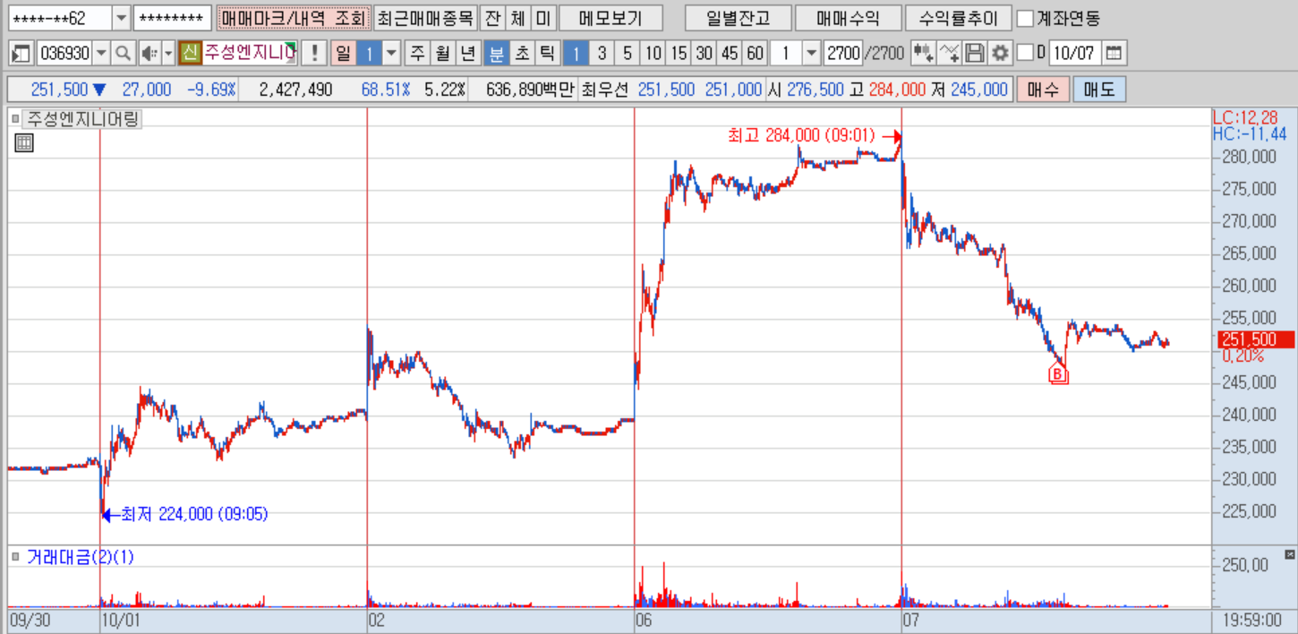This screenshot has height=634, width=1298.
Task: Choose the 3-minute interval button
Action: pos(602,53)
